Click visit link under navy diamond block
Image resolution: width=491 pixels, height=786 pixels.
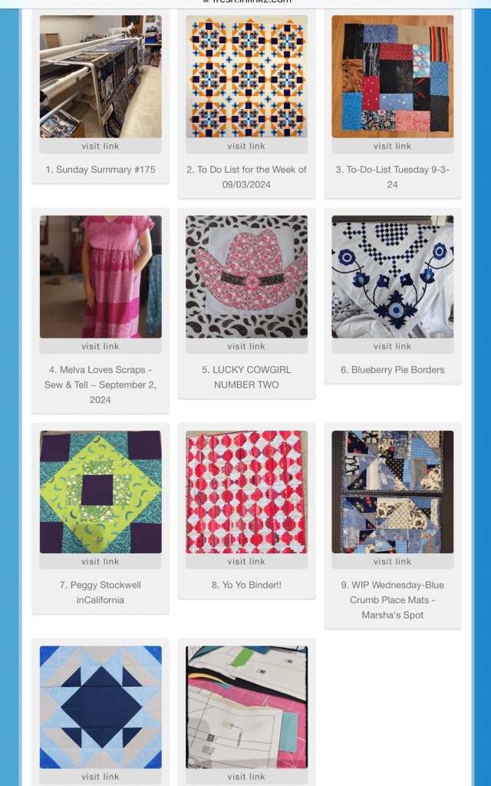tap(101, 777)
